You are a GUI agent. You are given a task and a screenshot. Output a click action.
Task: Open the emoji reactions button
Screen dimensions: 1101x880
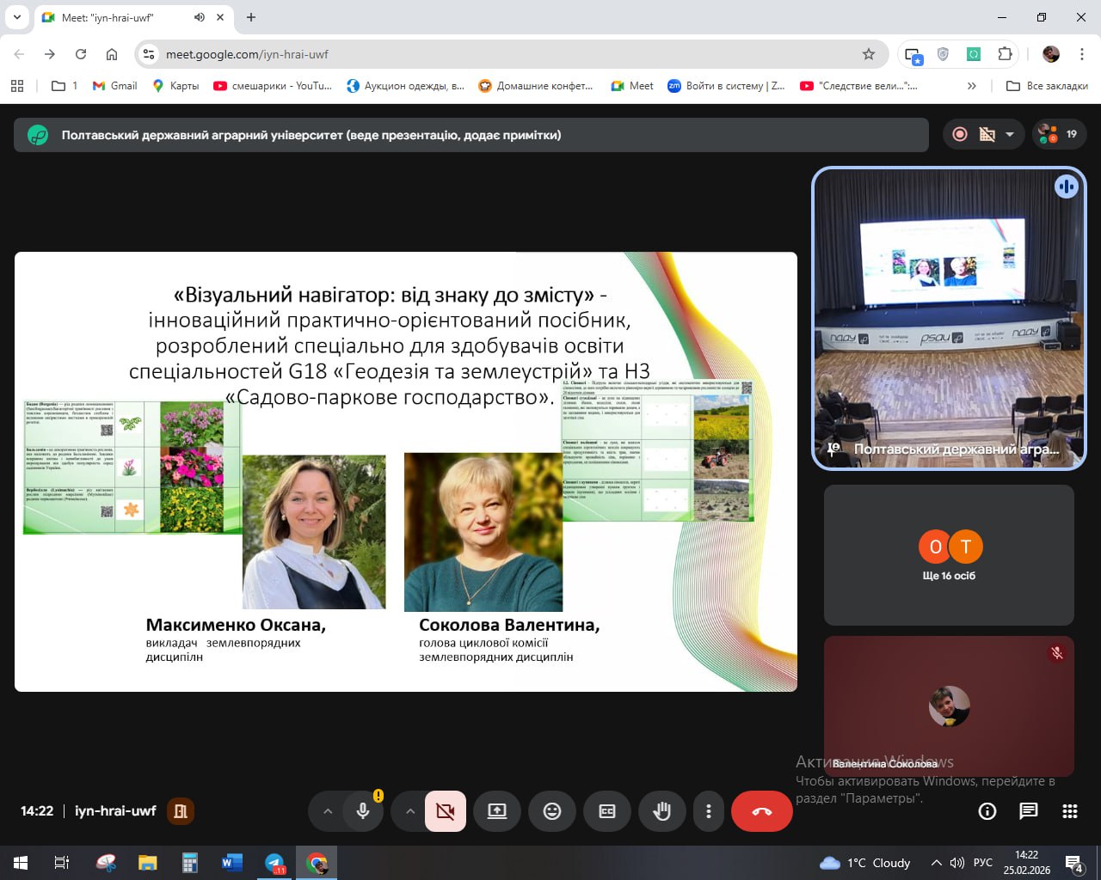coord(552,811)
